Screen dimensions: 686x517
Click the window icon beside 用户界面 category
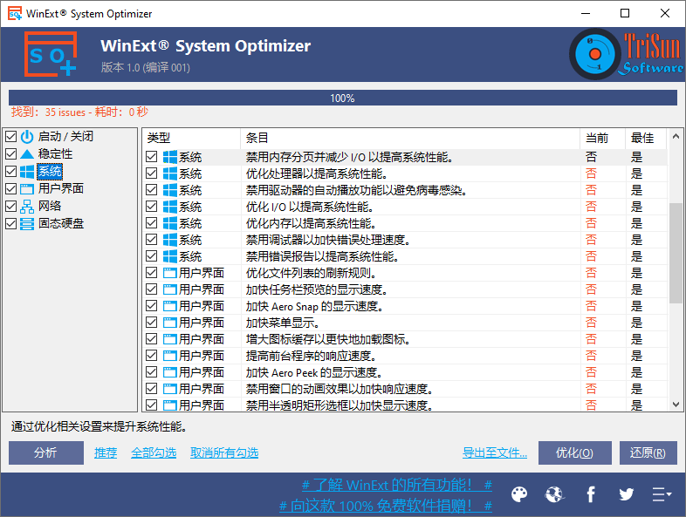27,189
